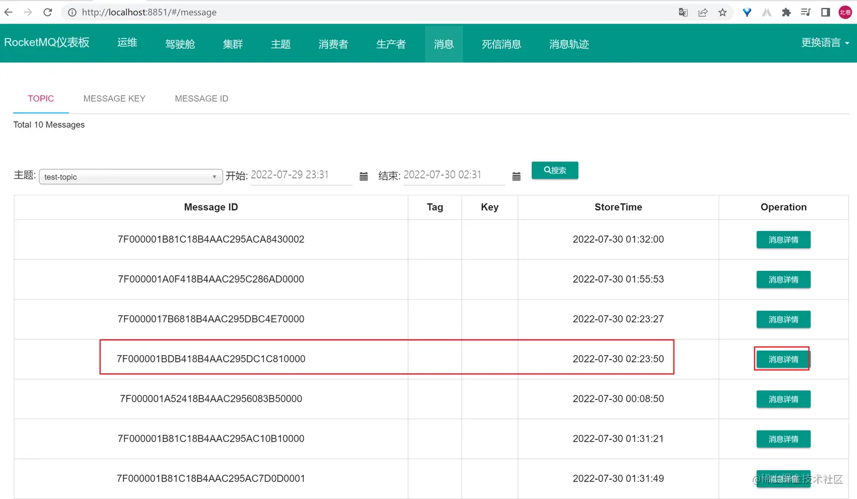This screenshot has height=499, width=857.
Task: Open the blue bird extension icon
Action: click(x=747, y=12)
